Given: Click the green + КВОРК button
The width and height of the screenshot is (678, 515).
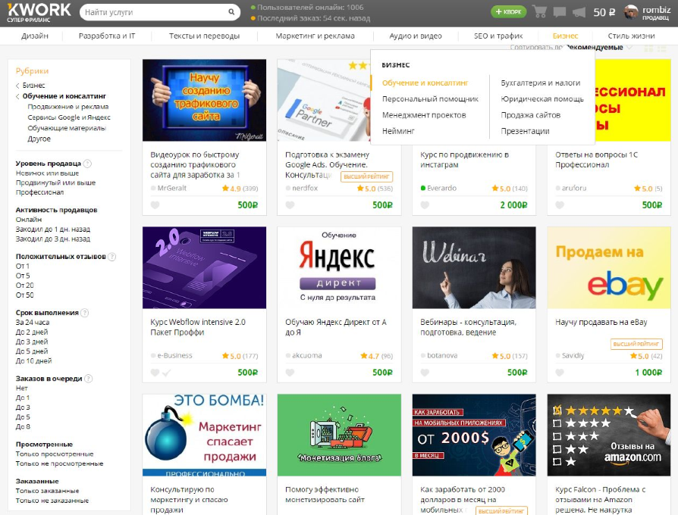Looking at the screenshot, I should [x=508, y=11].
